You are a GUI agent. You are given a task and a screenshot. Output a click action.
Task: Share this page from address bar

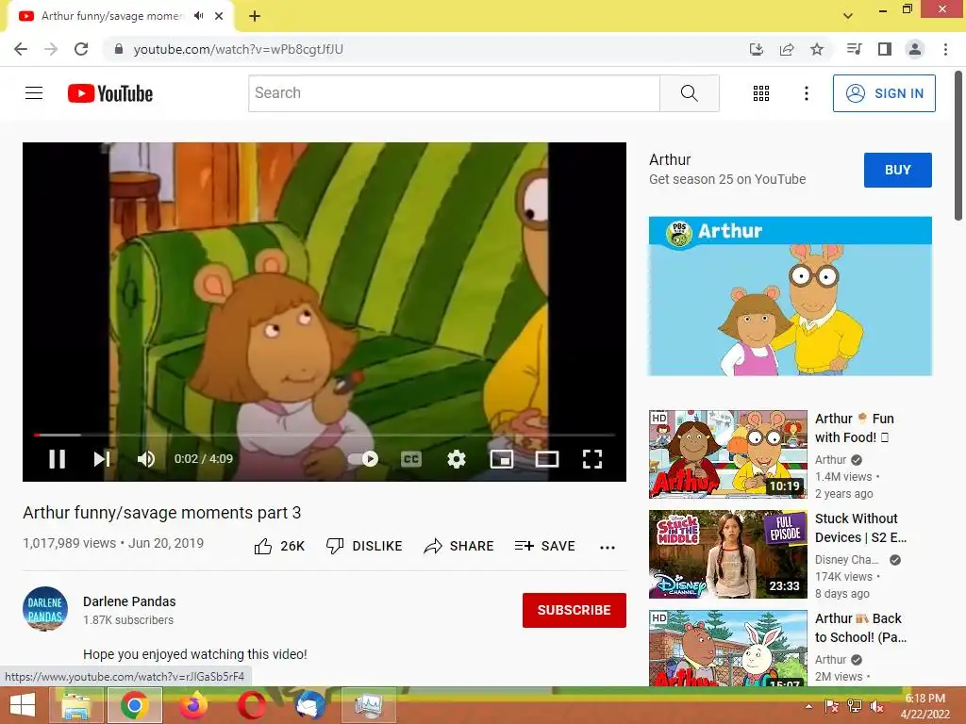tap(787, 49)
